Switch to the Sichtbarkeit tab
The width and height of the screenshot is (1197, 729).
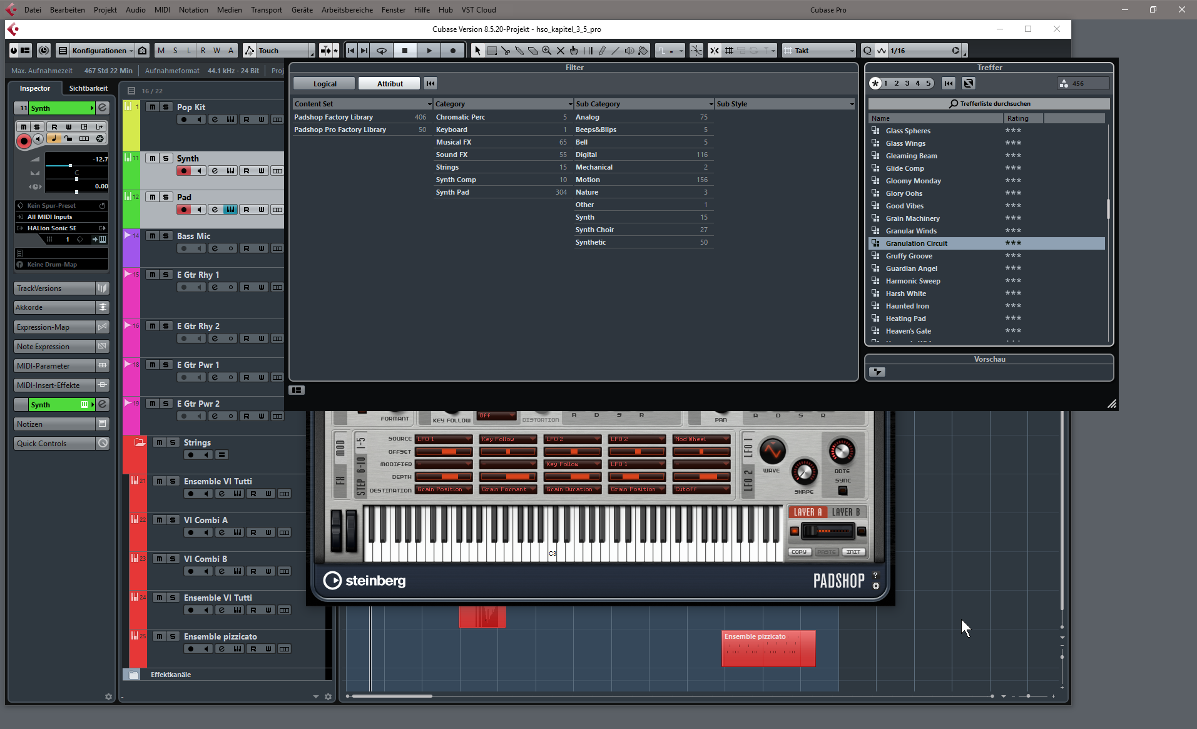pos(88,88)
